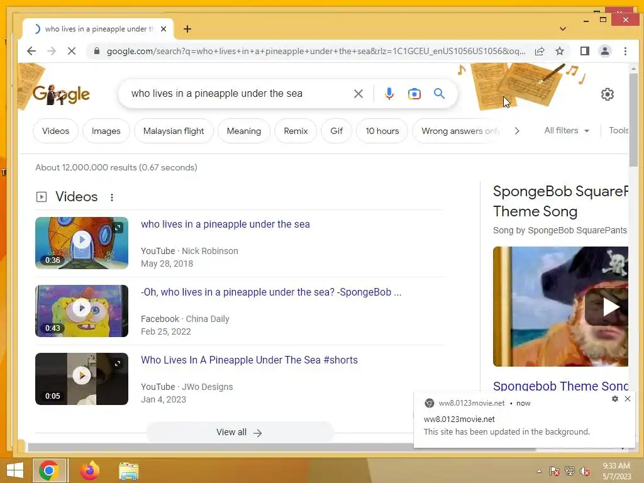644x483 pixels.
Task: Launch Firefox from the taskbar
Action: tap(89, 470)
